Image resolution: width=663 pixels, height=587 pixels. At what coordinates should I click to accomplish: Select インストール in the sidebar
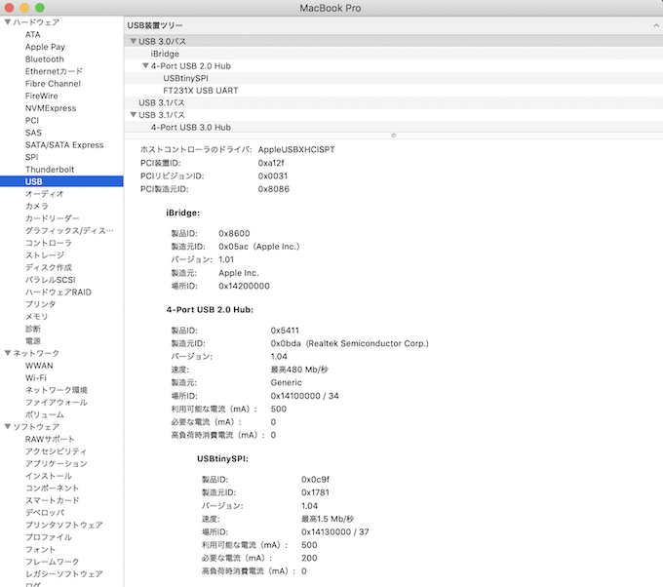tap(48, 476)
